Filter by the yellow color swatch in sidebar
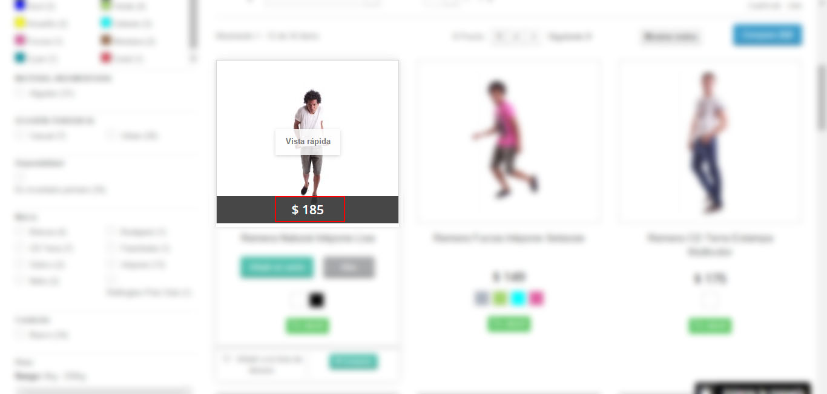This screenshot has width=827, height=394. [x=20, y=24]
